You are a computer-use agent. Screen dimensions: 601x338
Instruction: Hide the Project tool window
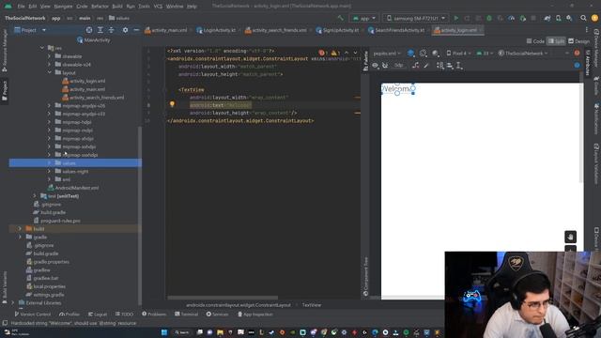pos(136,30)
